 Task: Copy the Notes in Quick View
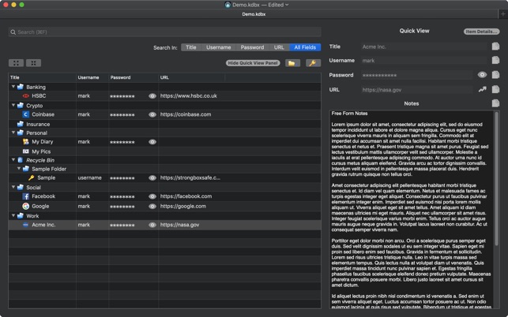(495, 103)
